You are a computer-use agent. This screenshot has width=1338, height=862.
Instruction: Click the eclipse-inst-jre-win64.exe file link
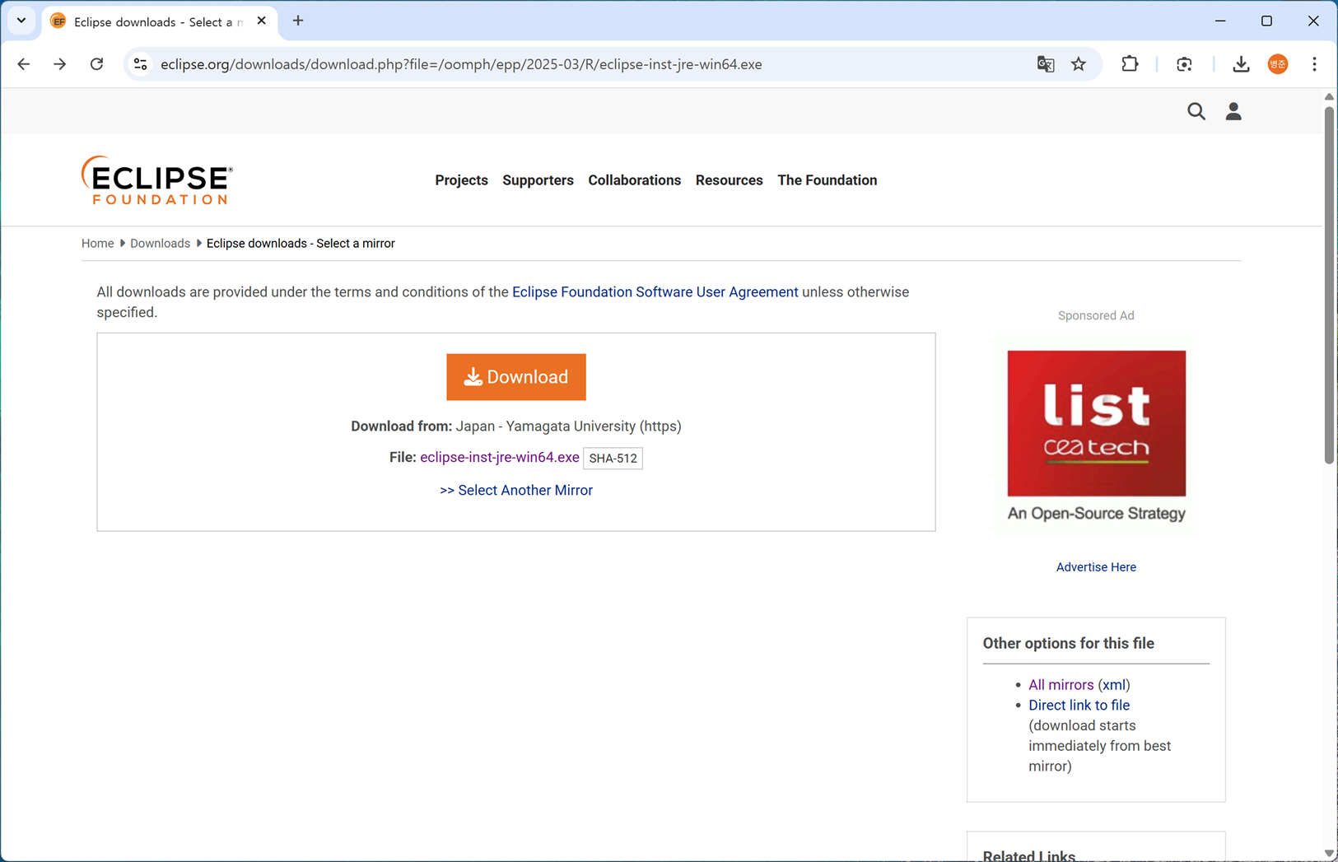[x=499, y=458]
